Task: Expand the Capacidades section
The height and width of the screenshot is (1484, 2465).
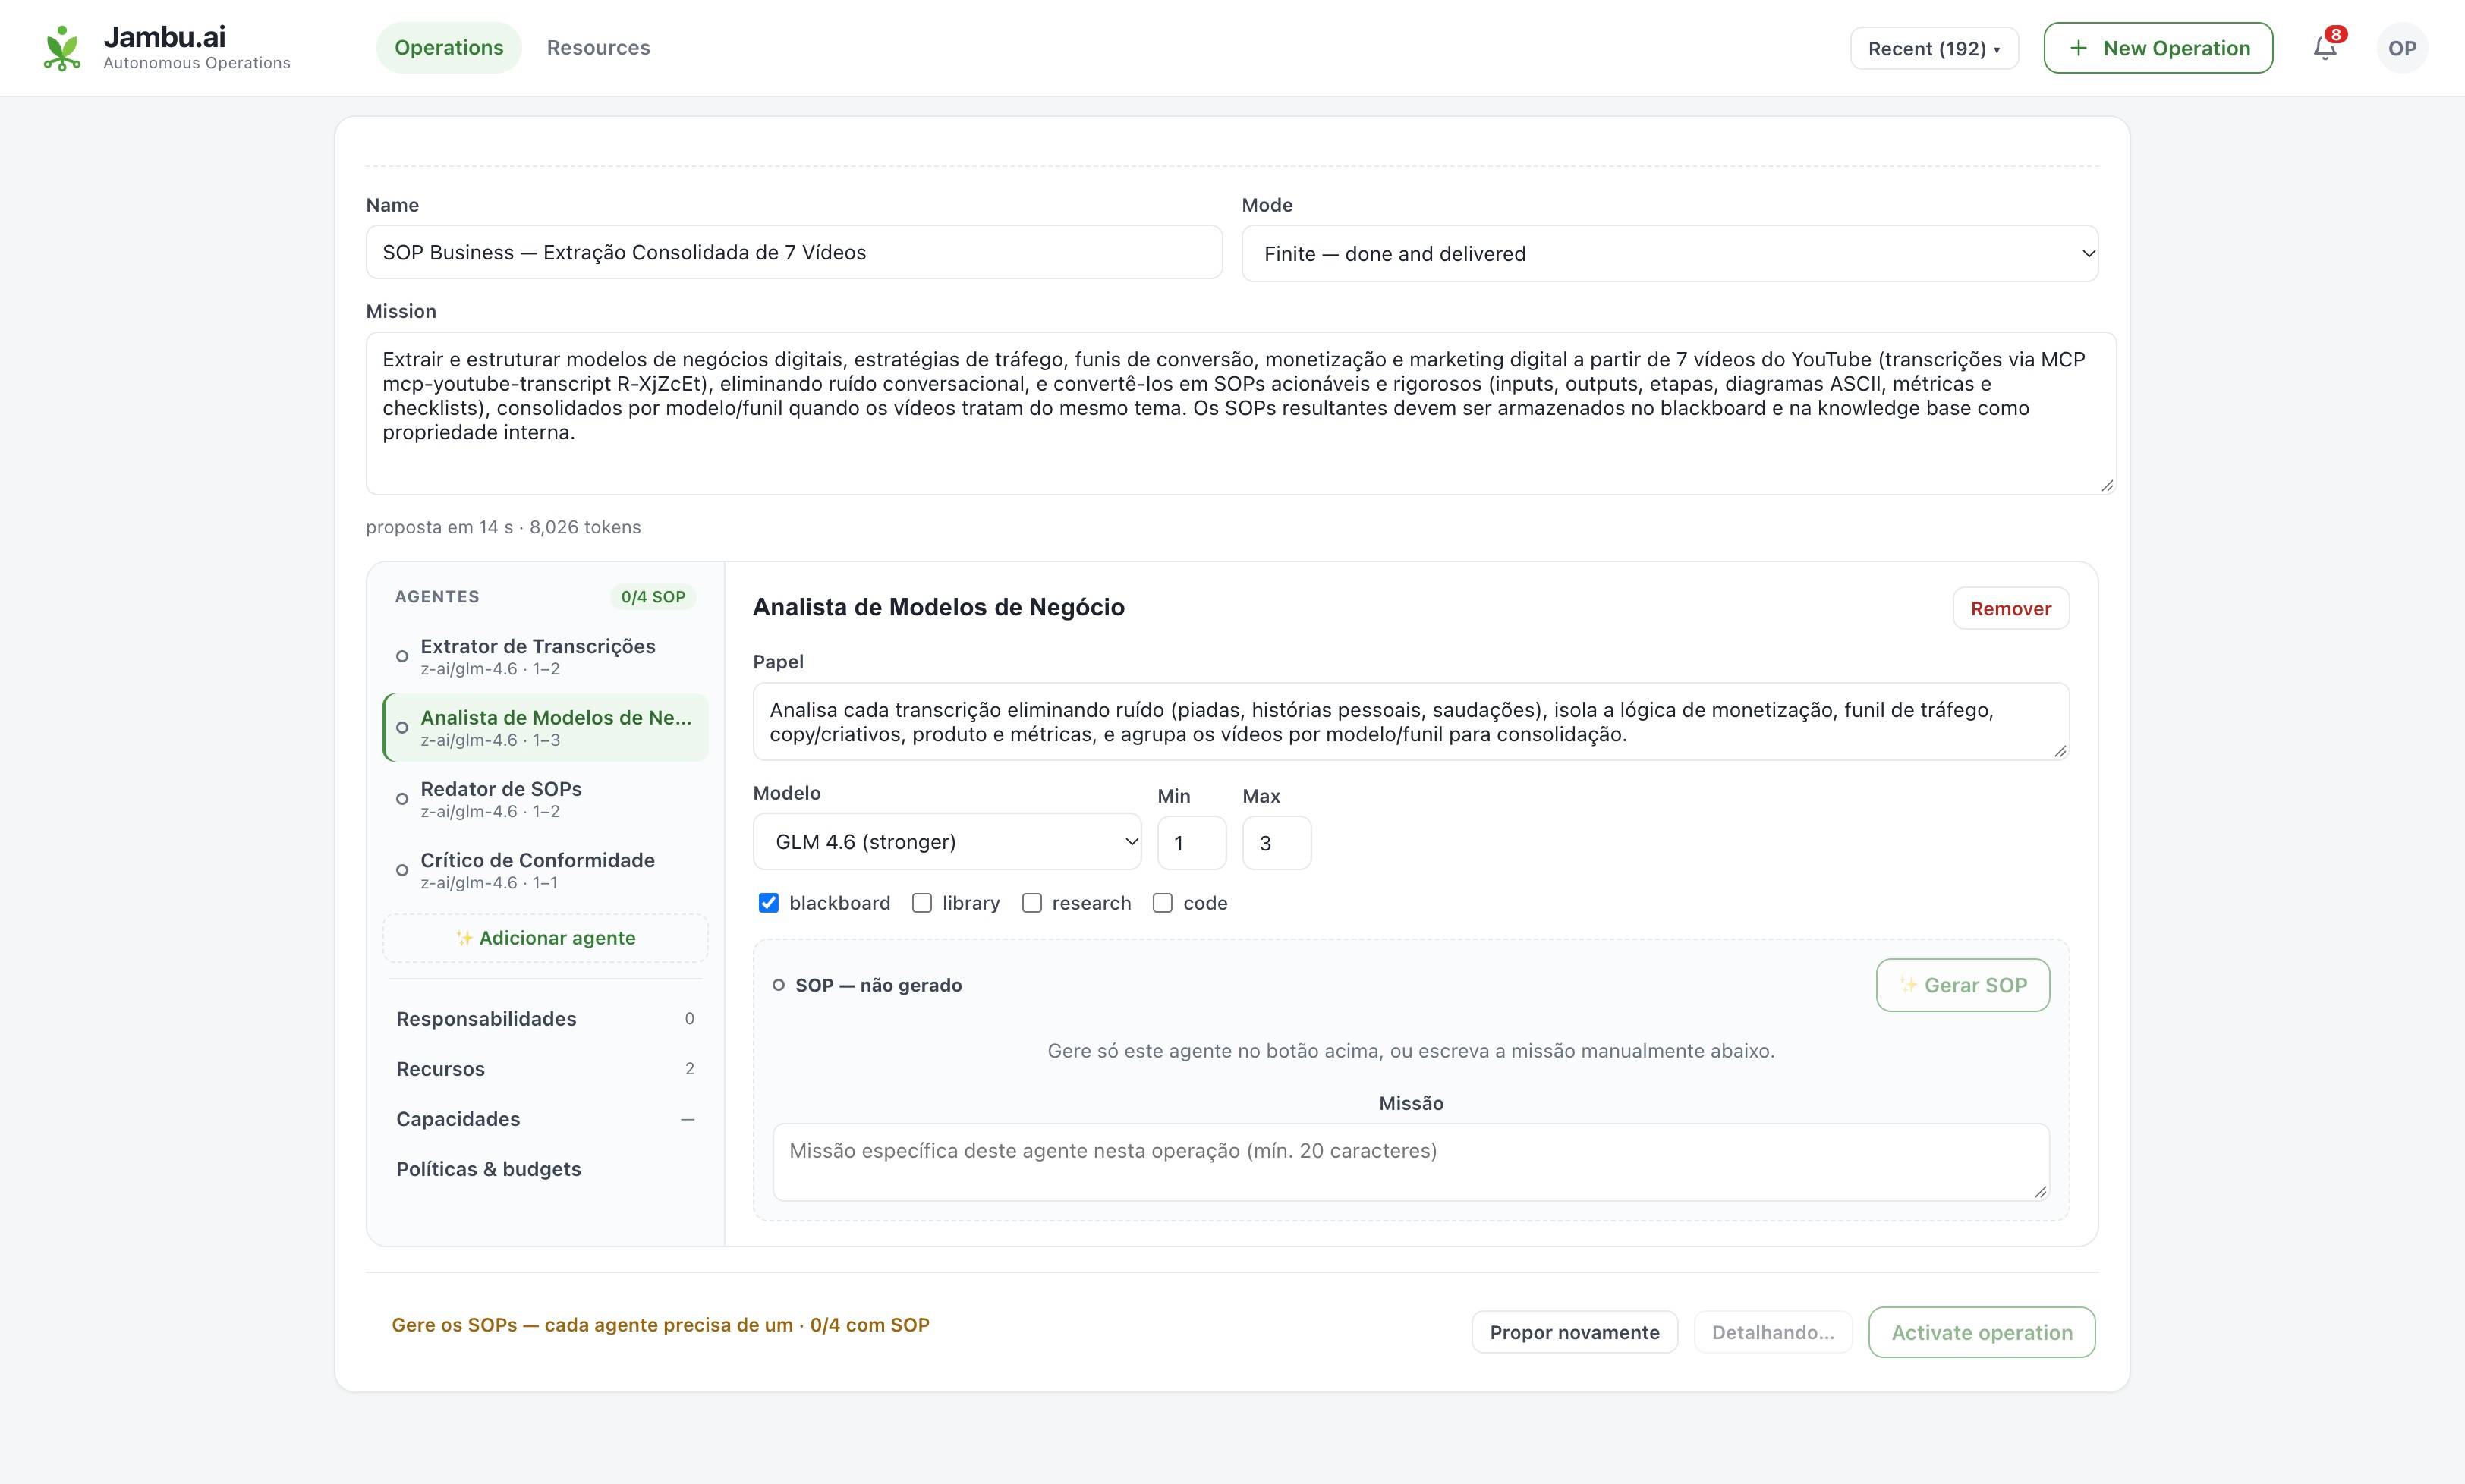Action: (545, 1119)
